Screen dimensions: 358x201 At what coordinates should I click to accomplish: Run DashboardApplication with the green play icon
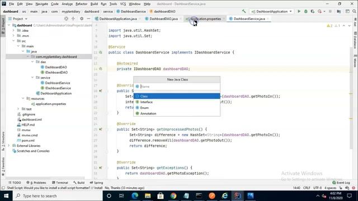[299, 11]
